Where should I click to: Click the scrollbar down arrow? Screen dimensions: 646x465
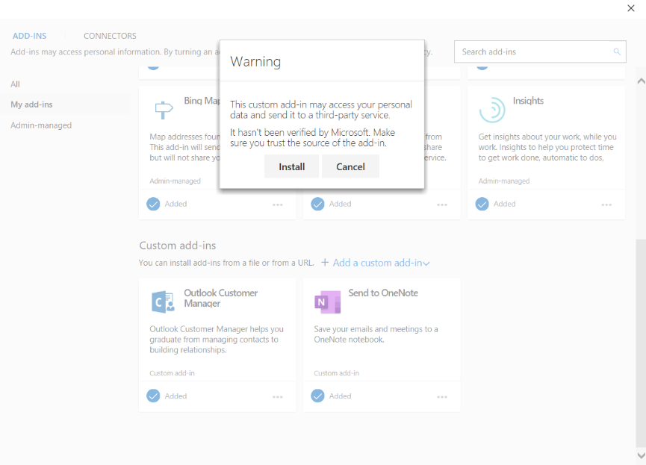pyautogui.click(x=641, y=455)
